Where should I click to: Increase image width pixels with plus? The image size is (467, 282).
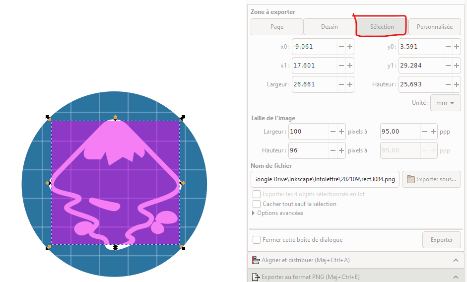pos(341,132)
